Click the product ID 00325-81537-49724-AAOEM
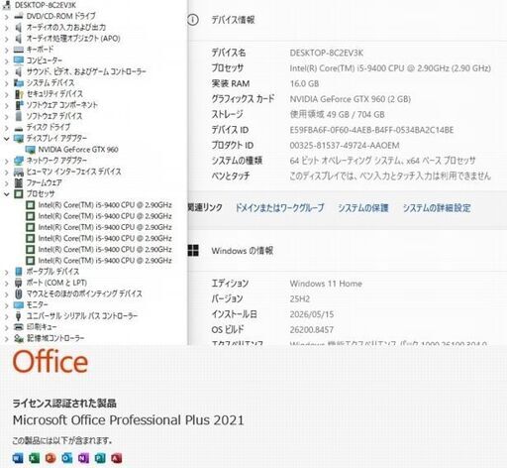 pyautogui.click(x=345, y=145)
